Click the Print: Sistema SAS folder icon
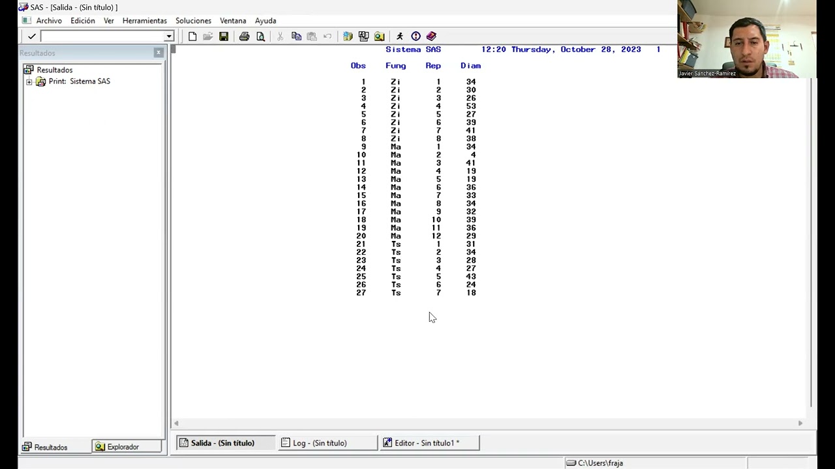This screenshot has width=835, height=469. 40,81
